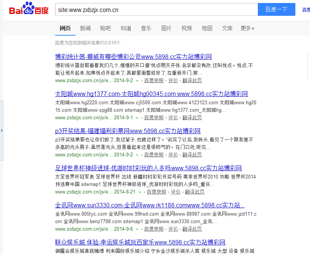Viewport: 310px width, 255px height.
Task: Switch to the 音乐 tab
Action: tap(146, 28)
